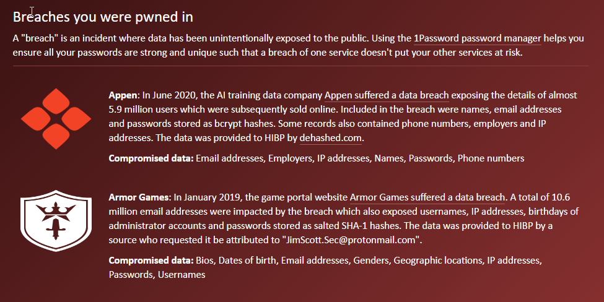
Task: Click the "Compromised data" label under Appen
Action: click(x=151, y=158)
